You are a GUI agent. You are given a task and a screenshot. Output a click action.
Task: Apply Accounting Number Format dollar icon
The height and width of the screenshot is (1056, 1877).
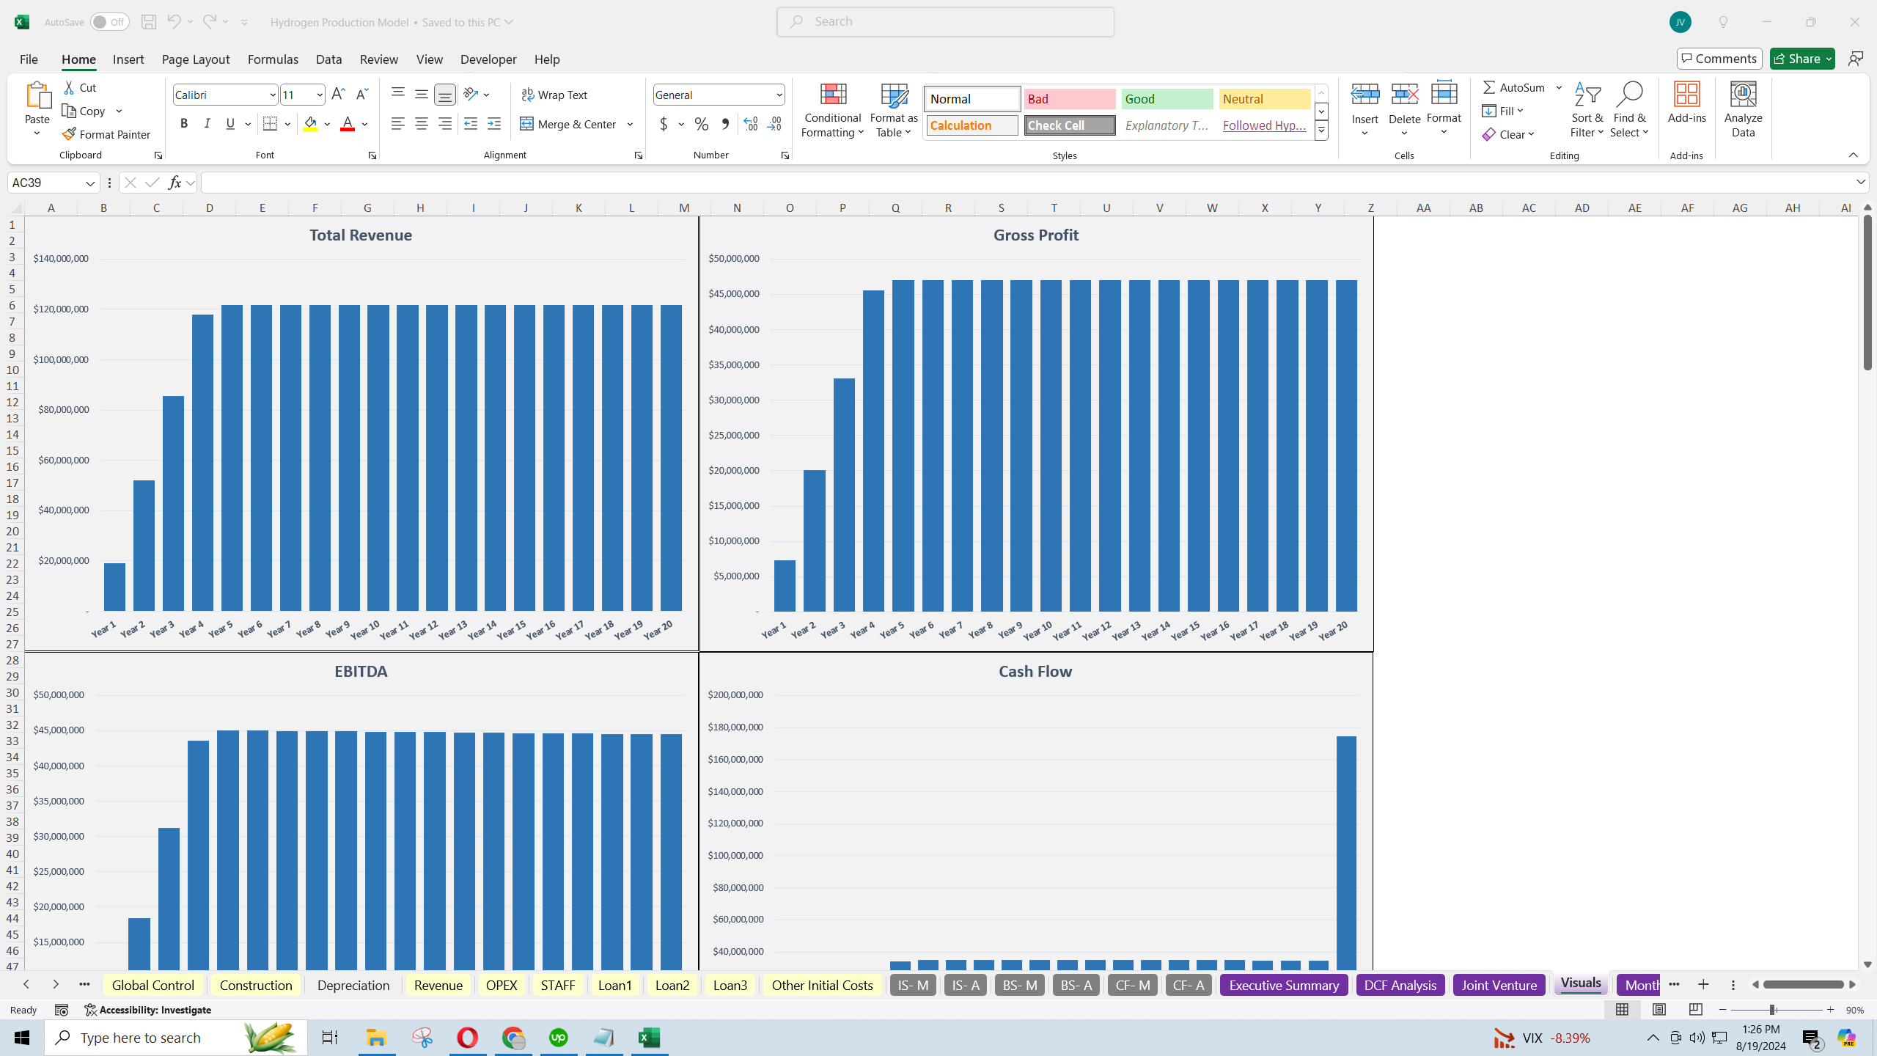pos(664,124)
